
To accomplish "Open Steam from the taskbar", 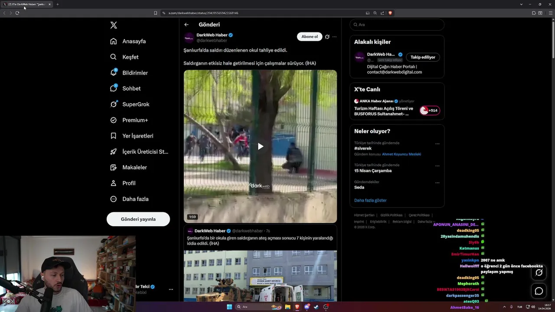I will (316, 307).
